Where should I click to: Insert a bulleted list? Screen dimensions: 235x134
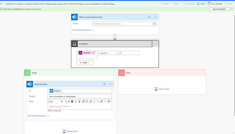[x=87, y=101]
